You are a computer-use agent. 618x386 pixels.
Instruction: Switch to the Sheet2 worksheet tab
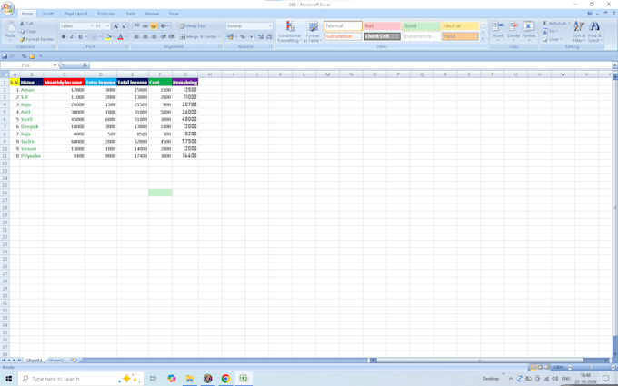tap(56, 361)
